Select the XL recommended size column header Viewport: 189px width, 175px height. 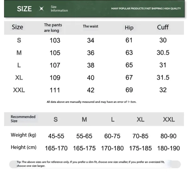tap(140, 120)
